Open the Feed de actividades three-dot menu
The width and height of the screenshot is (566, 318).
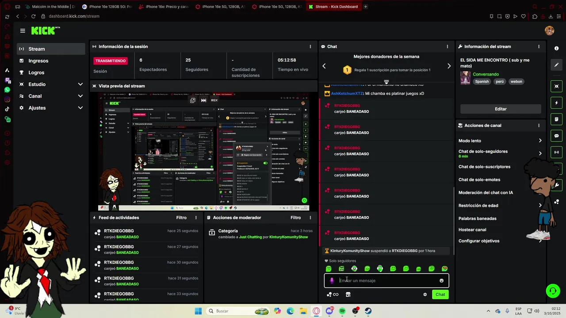click(x=196, y=218)
